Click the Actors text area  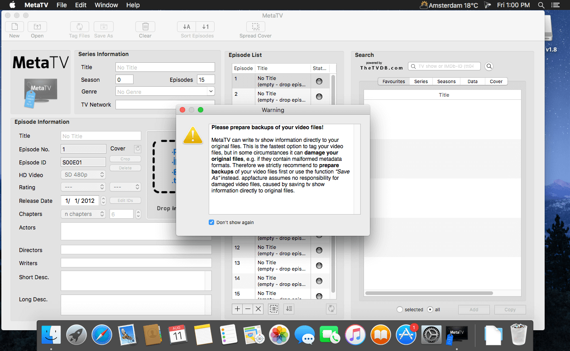(x=136, y=231)
